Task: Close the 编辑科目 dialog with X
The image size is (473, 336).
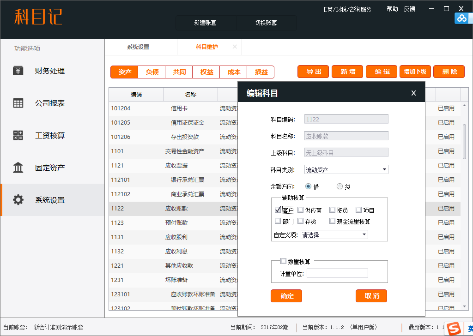Action: click(413, 93)
